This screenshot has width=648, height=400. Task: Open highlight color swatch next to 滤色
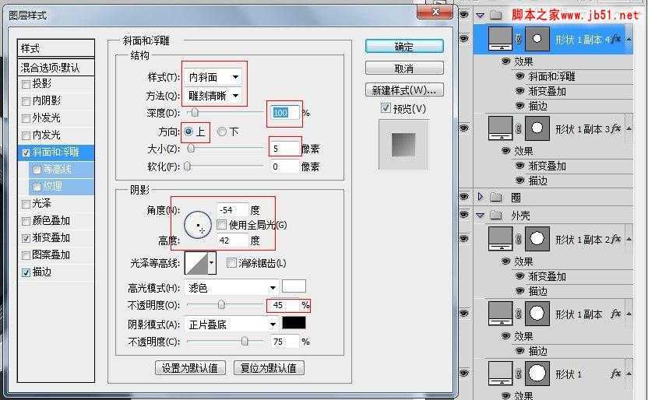294,286
